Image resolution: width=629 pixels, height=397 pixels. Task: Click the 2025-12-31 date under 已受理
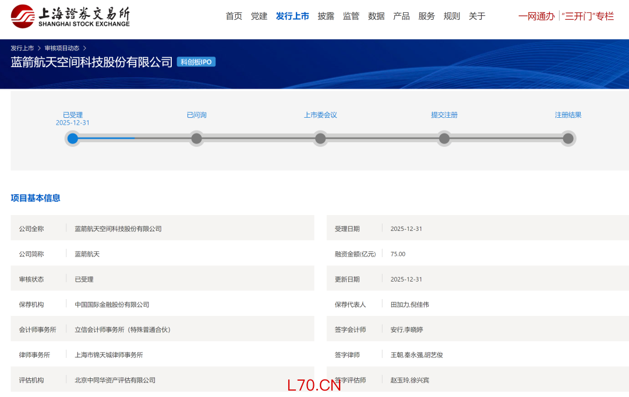[73, 123]
